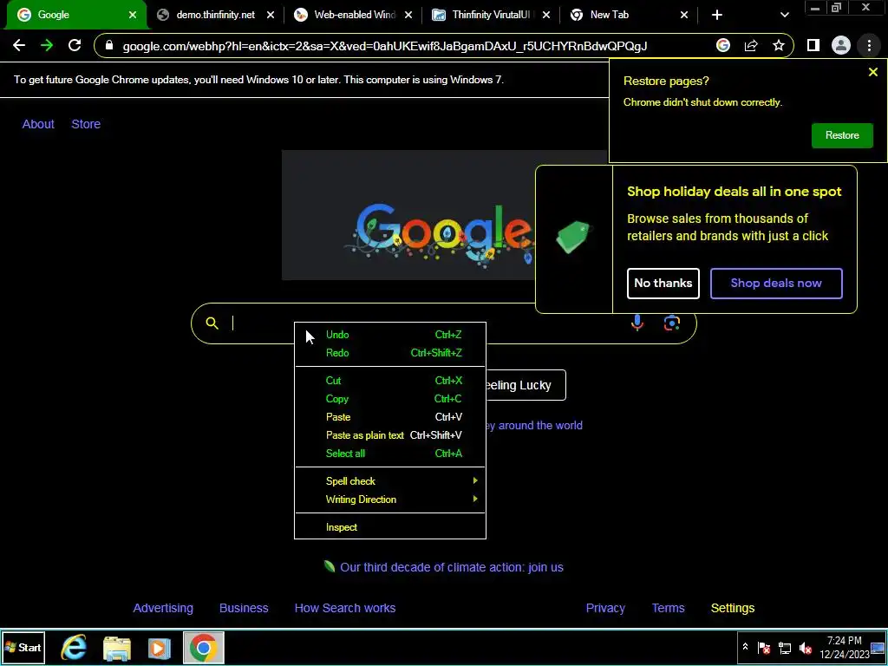The width and height of the screenshot is (888, 666).
Task: Click the Action Center flag tray icon
Action: click(763, 647)
